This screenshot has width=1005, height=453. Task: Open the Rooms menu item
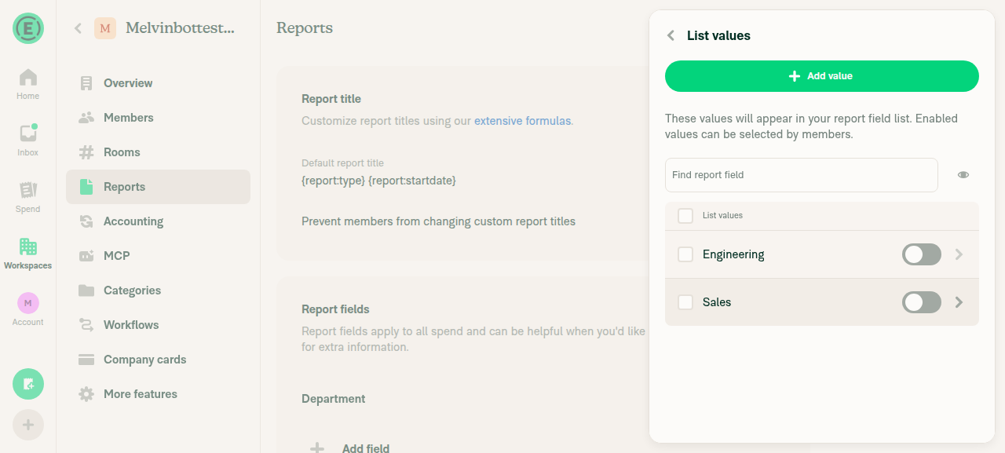pyautogui.click(x=158, y=152)
